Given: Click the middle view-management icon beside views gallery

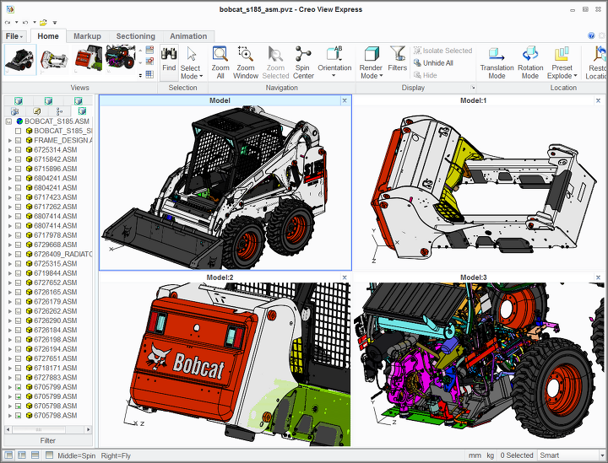Looking at the screenshot, I should click(149, 62).
